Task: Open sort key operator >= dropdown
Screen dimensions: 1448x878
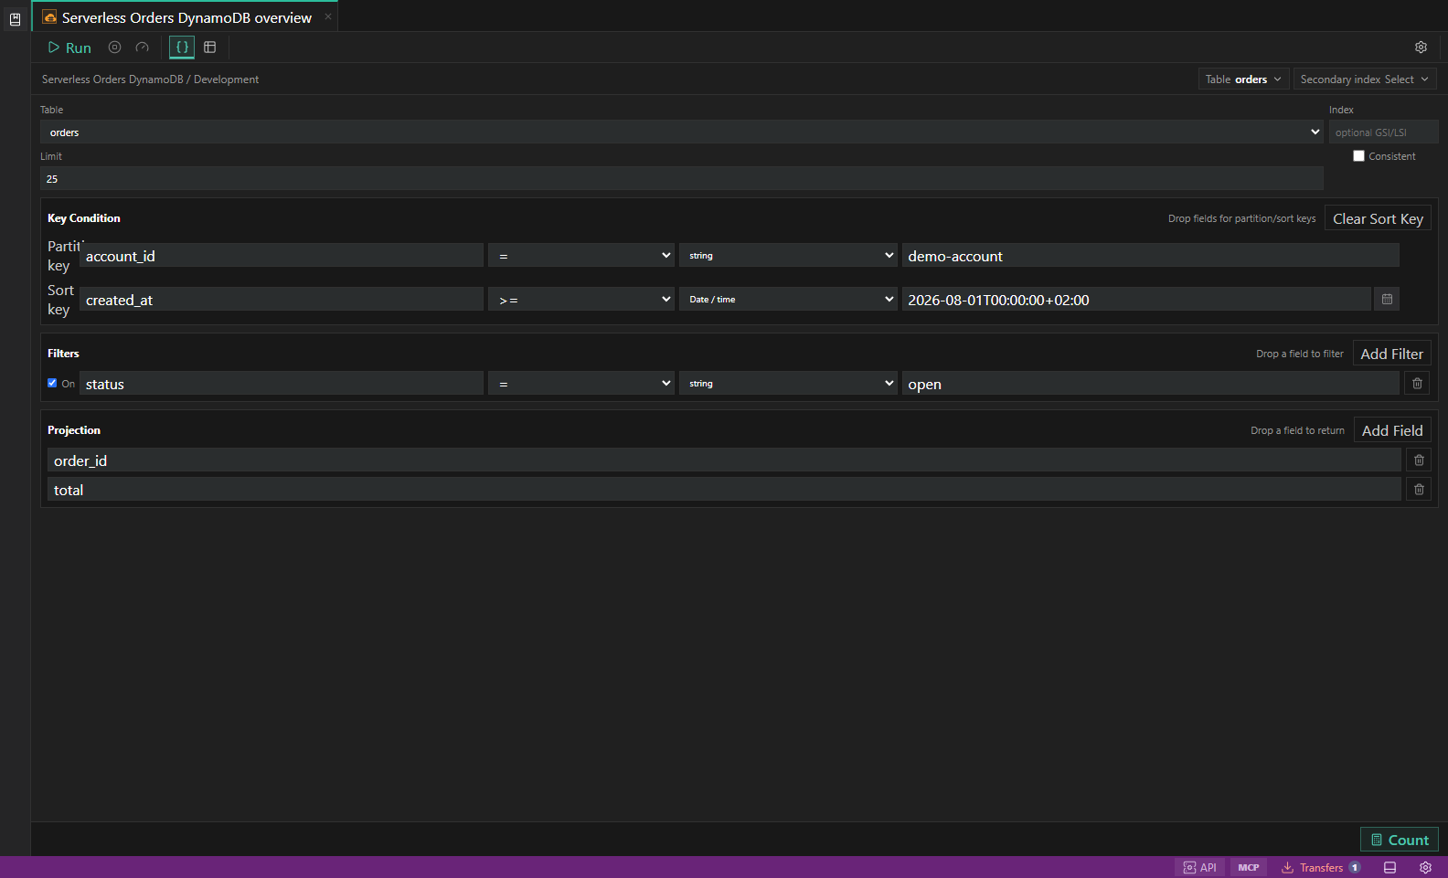Action: (581, 300)
